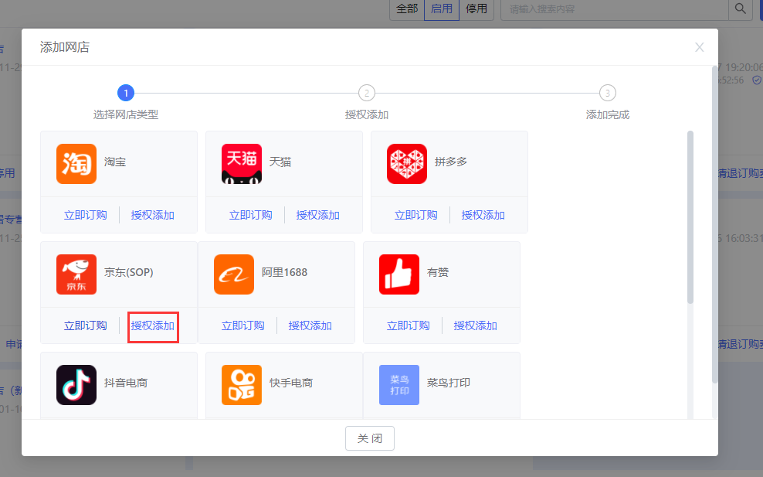Viewport: 763px width, 477px height.
Task: Click 授权添加 under 拼多多
Action: click(483, 215)
